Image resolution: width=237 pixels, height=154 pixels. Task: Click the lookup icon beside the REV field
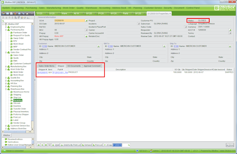tap(86, 30)
